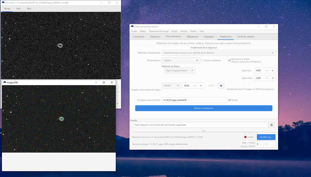Select the Bleu channel tab
The height and width of the screenshot is (177, 311).
pyautogui.click(x=29, y=9)
